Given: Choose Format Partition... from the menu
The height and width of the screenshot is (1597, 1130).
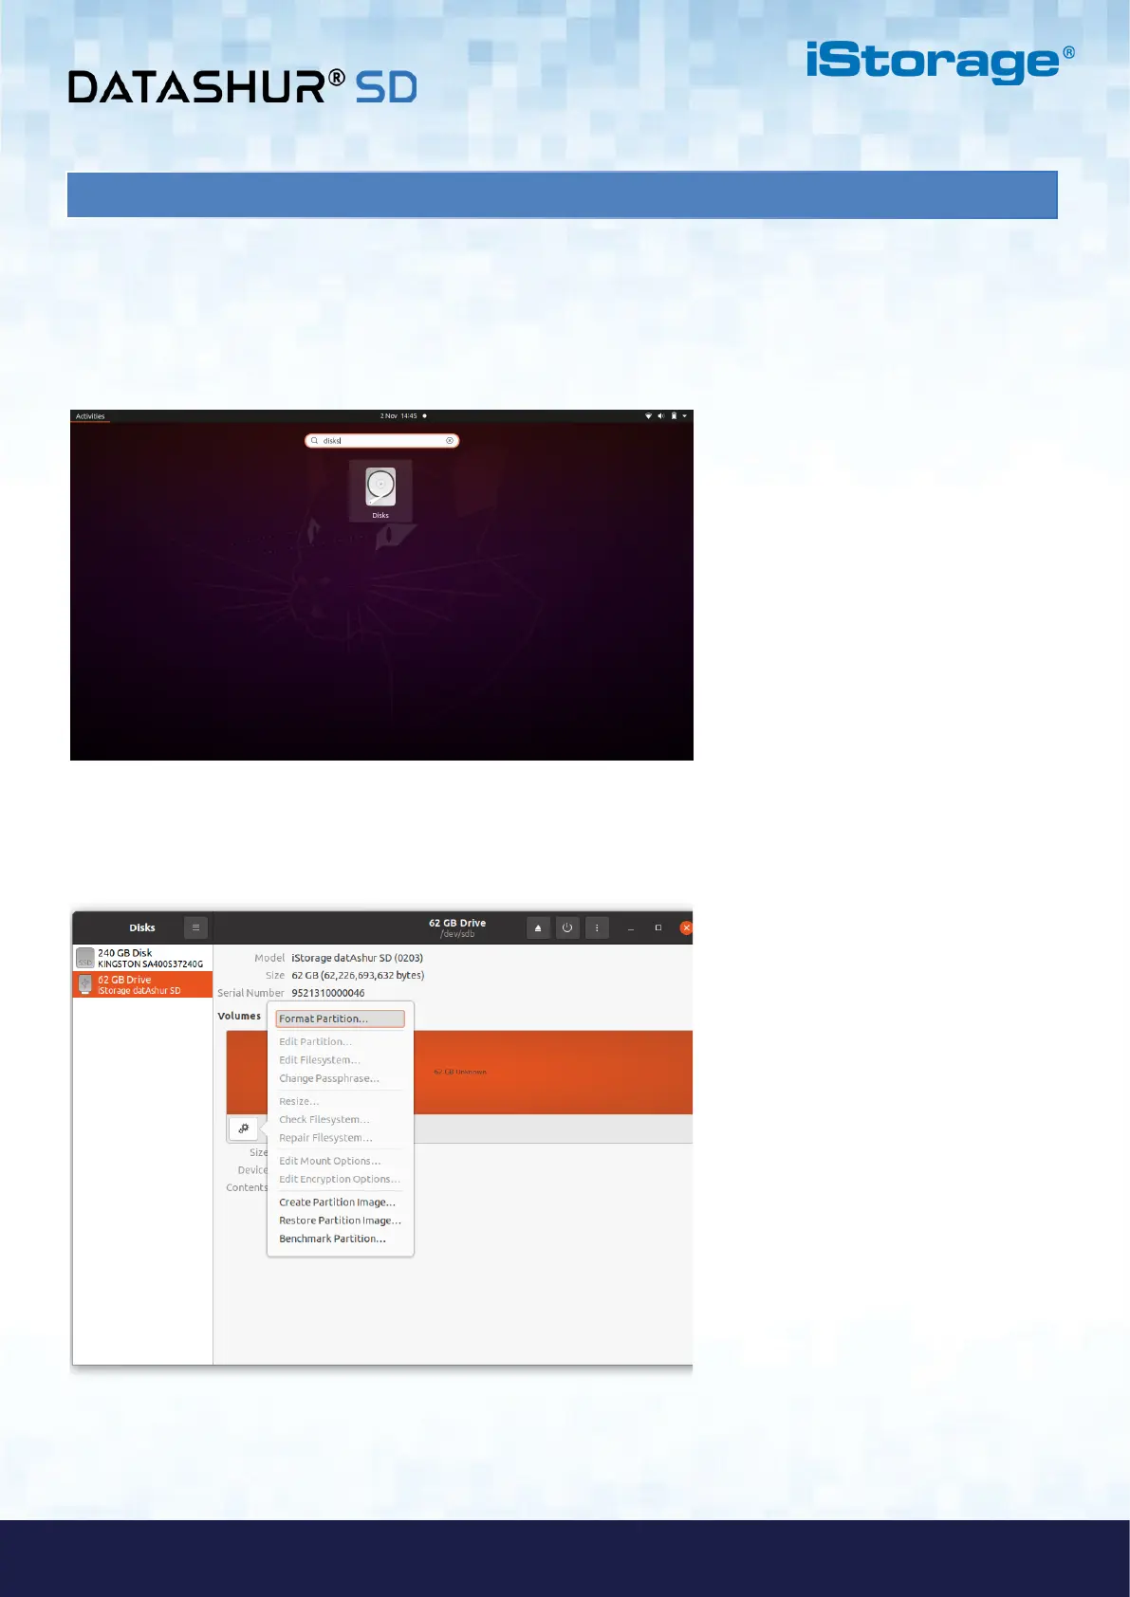Looking at the screenshot, I should (x=341, y=1019).
